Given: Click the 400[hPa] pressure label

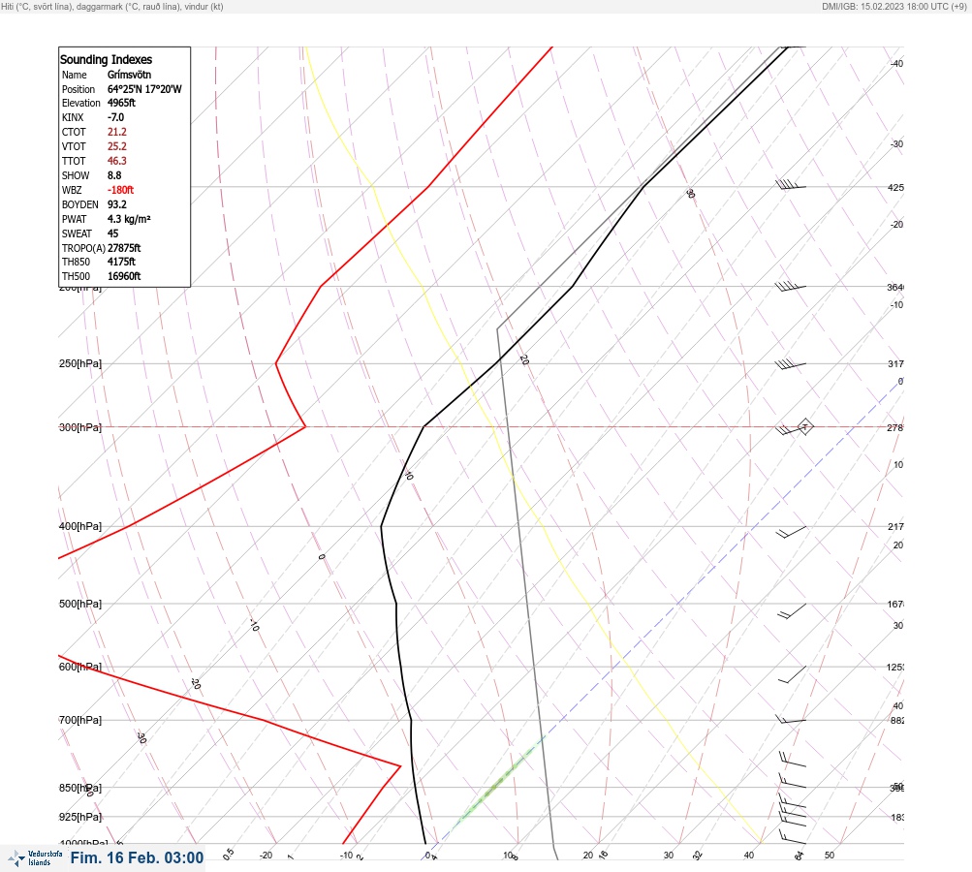Looking at the screenshot, I should coord(80,526).
